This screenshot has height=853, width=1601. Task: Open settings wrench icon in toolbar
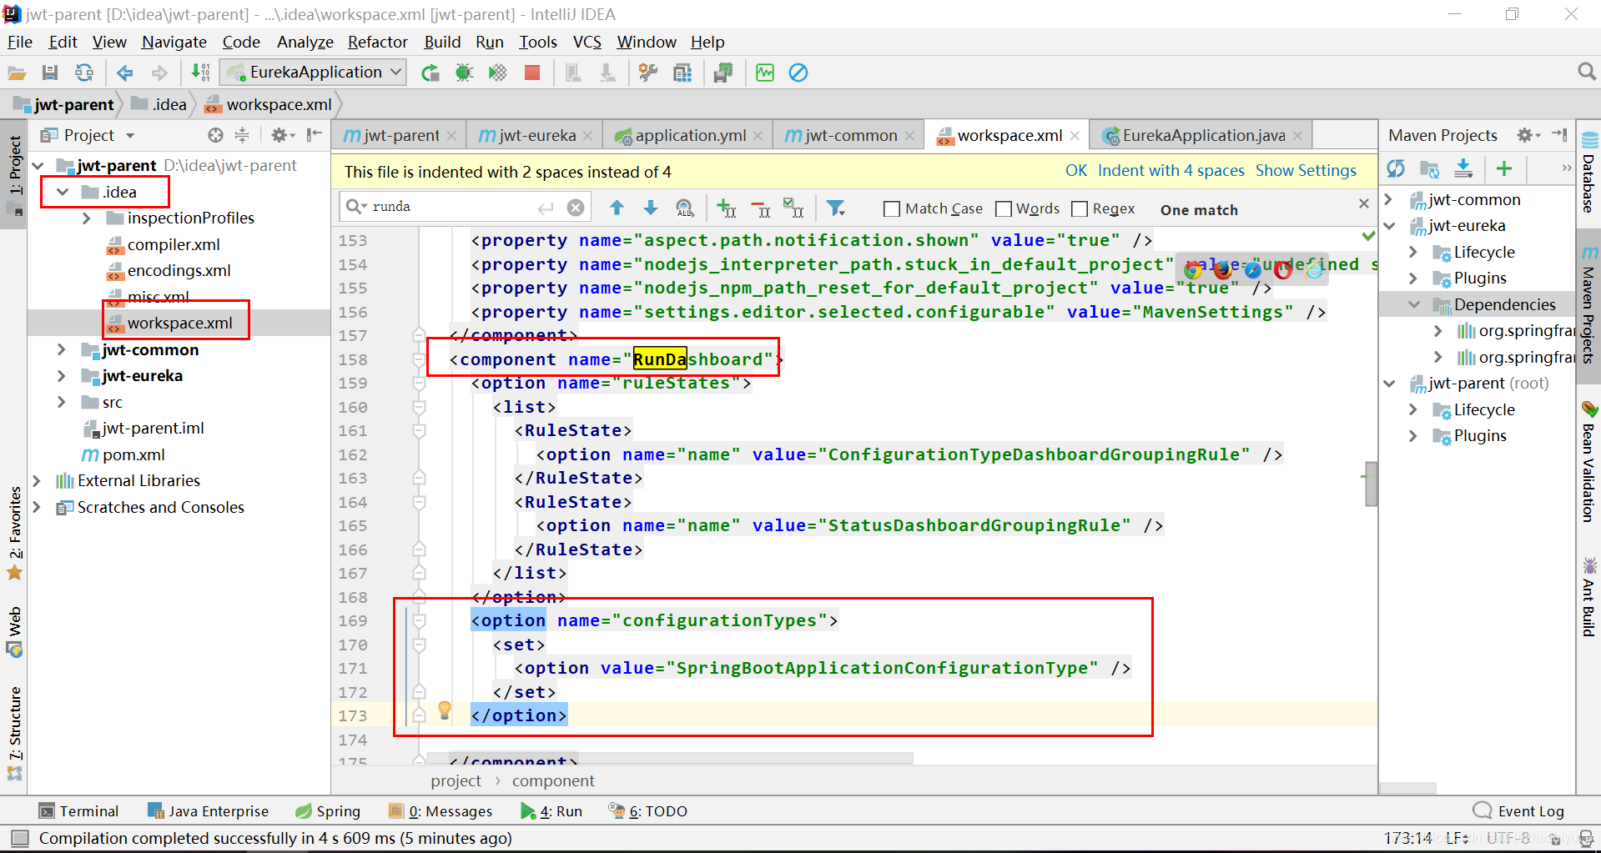click(x=647, y=73)
